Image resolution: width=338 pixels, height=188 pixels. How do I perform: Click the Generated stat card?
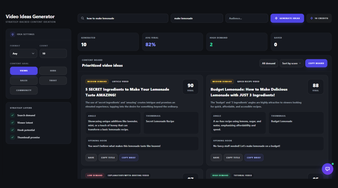tap(108, 42)
